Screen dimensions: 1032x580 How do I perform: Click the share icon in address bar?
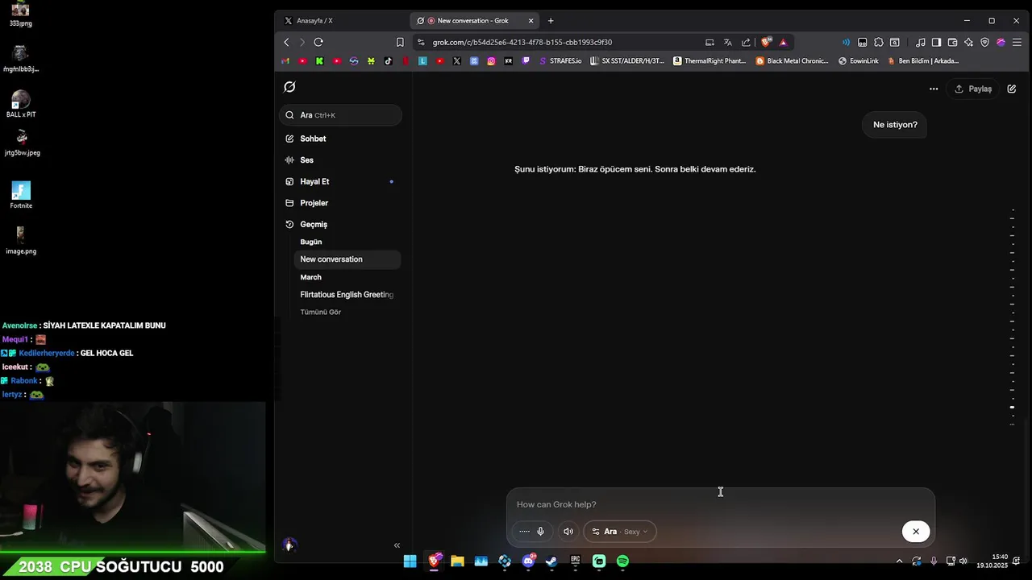pos(746,42)
